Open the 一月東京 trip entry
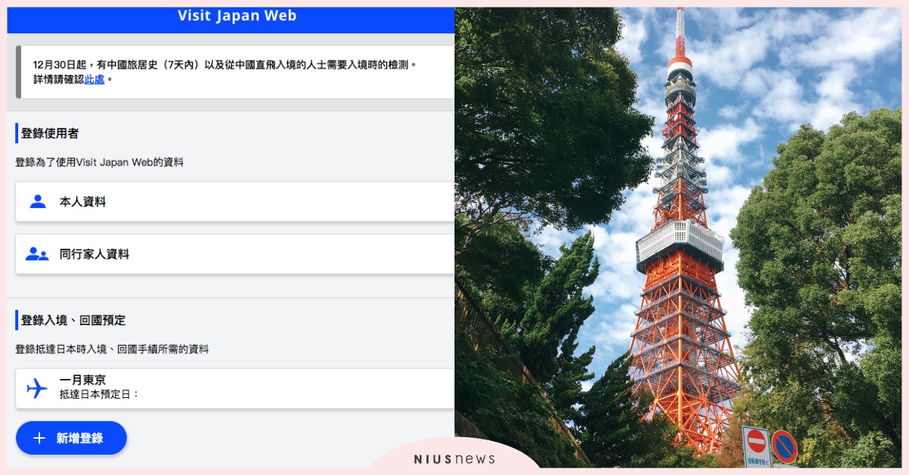This screenshot has height=475, width=909. [235, 389]
